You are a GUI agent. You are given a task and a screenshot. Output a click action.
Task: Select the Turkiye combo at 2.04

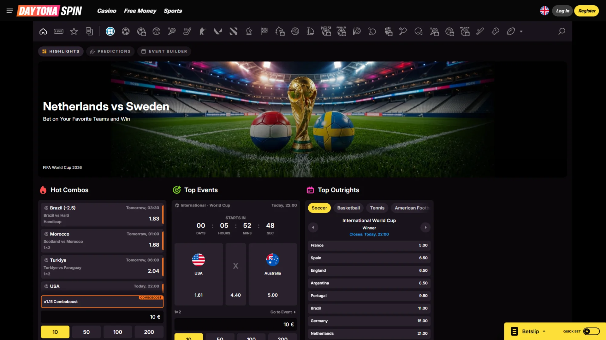coord(102,267)
